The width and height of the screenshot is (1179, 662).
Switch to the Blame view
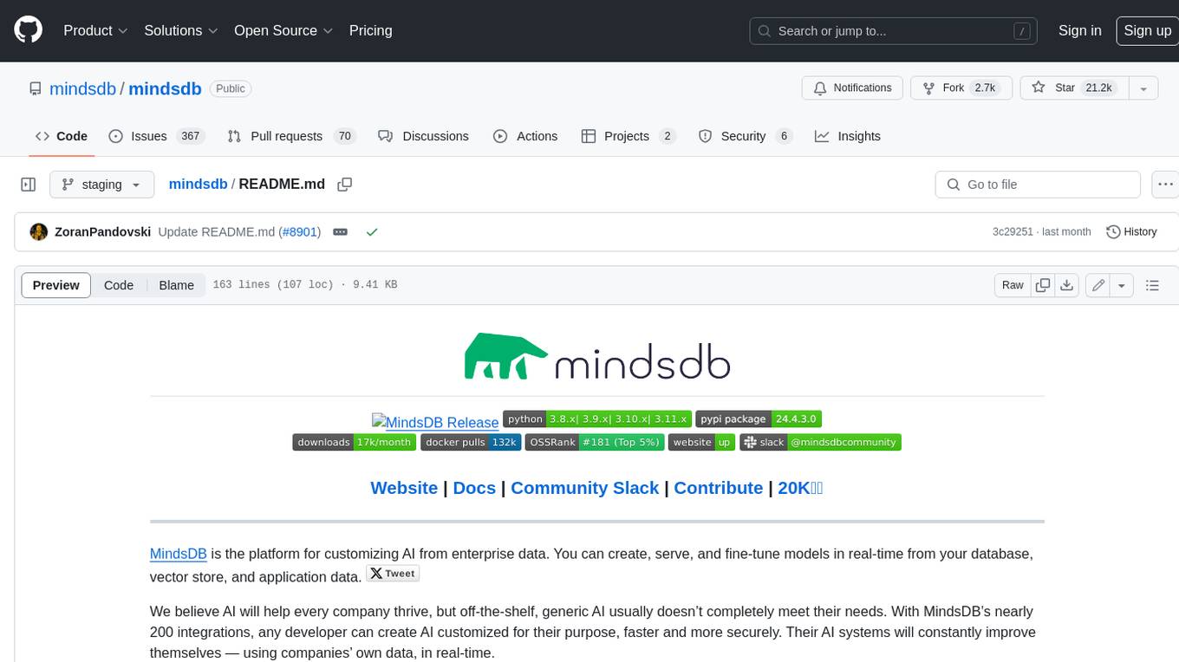[176, 285]
